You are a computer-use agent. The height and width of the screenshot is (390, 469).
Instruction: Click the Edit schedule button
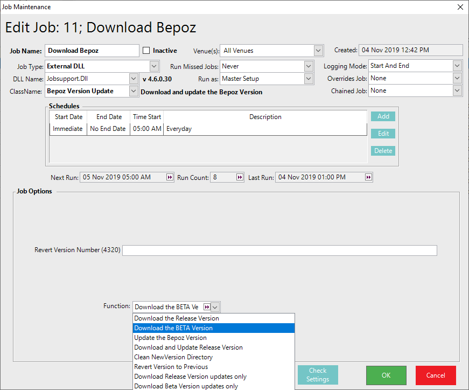(383, 134)
